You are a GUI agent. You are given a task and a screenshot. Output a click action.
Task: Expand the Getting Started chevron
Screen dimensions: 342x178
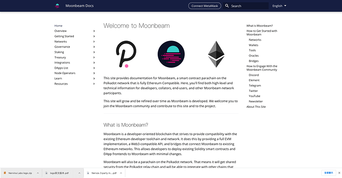pos(94,36)
